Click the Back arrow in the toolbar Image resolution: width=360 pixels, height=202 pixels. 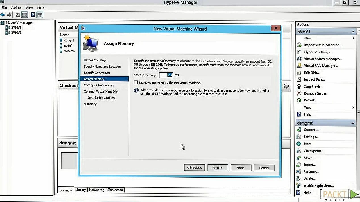pyautogui.click(x=3, y=15)
